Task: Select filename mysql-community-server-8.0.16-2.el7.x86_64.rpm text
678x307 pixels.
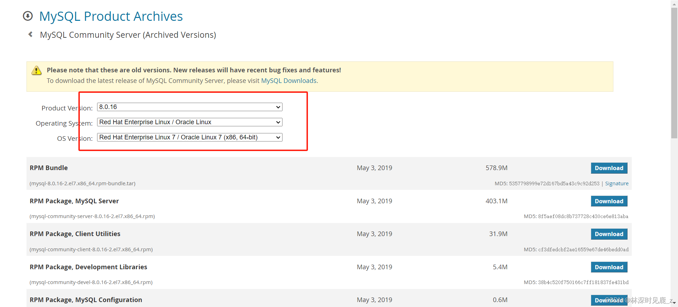Action: [x=92, y=216]
